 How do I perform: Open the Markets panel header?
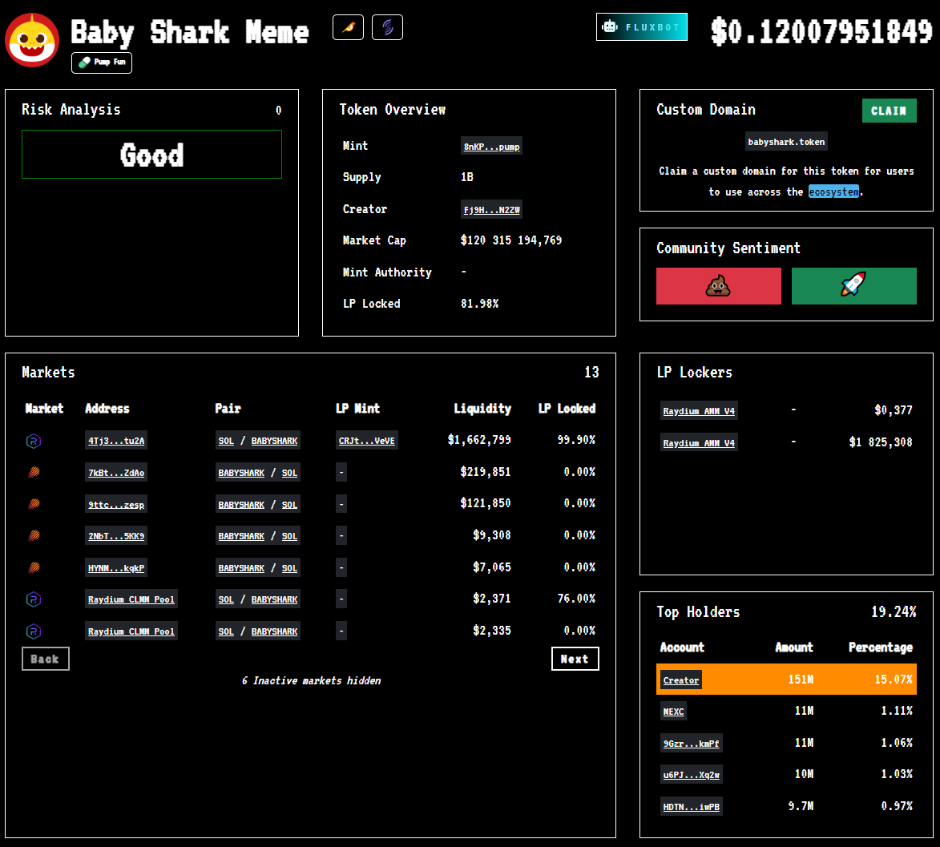(49, 372)
